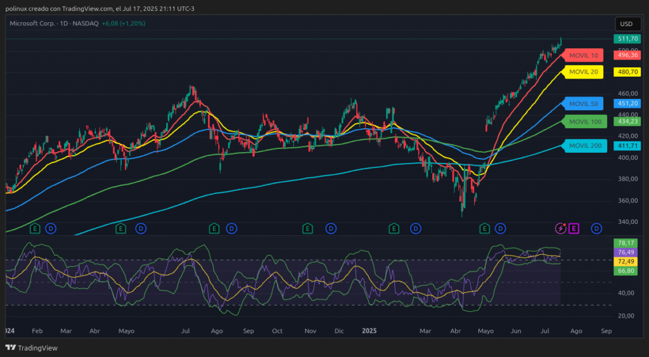This screenshot has width=649, height=357.
Task: Open the polinux TradingView.com header text
Action: [95, 8]
